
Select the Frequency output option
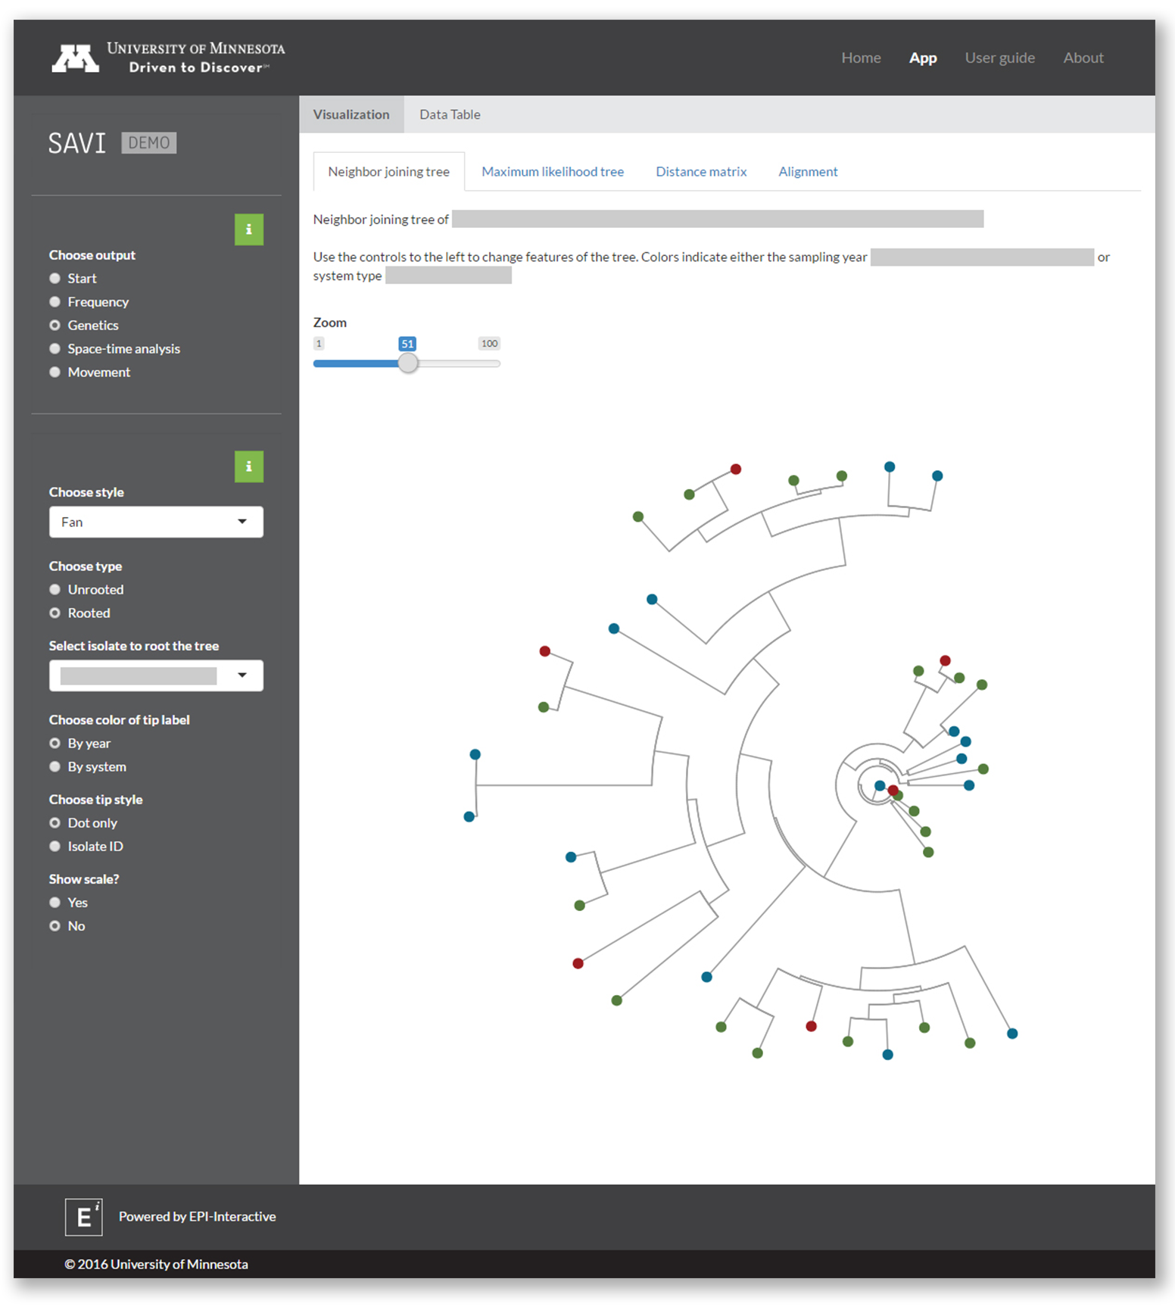tap(55, 302)
